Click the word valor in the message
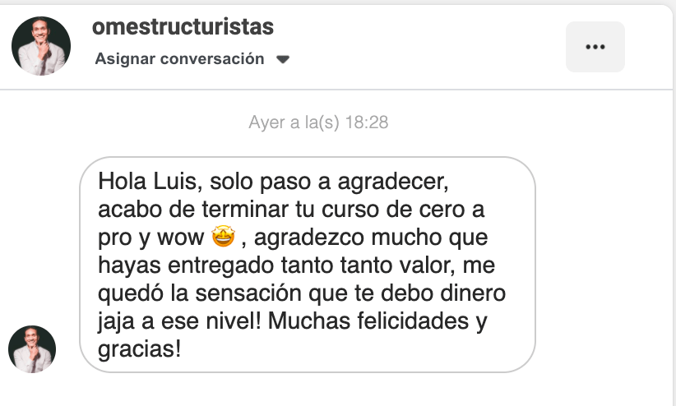Screen dimensions: 676x406 click(425, 265)
